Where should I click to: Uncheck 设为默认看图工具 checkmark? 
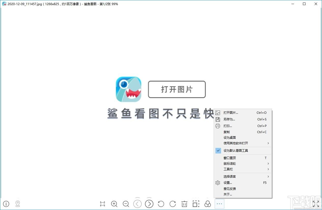click(218, 150)
